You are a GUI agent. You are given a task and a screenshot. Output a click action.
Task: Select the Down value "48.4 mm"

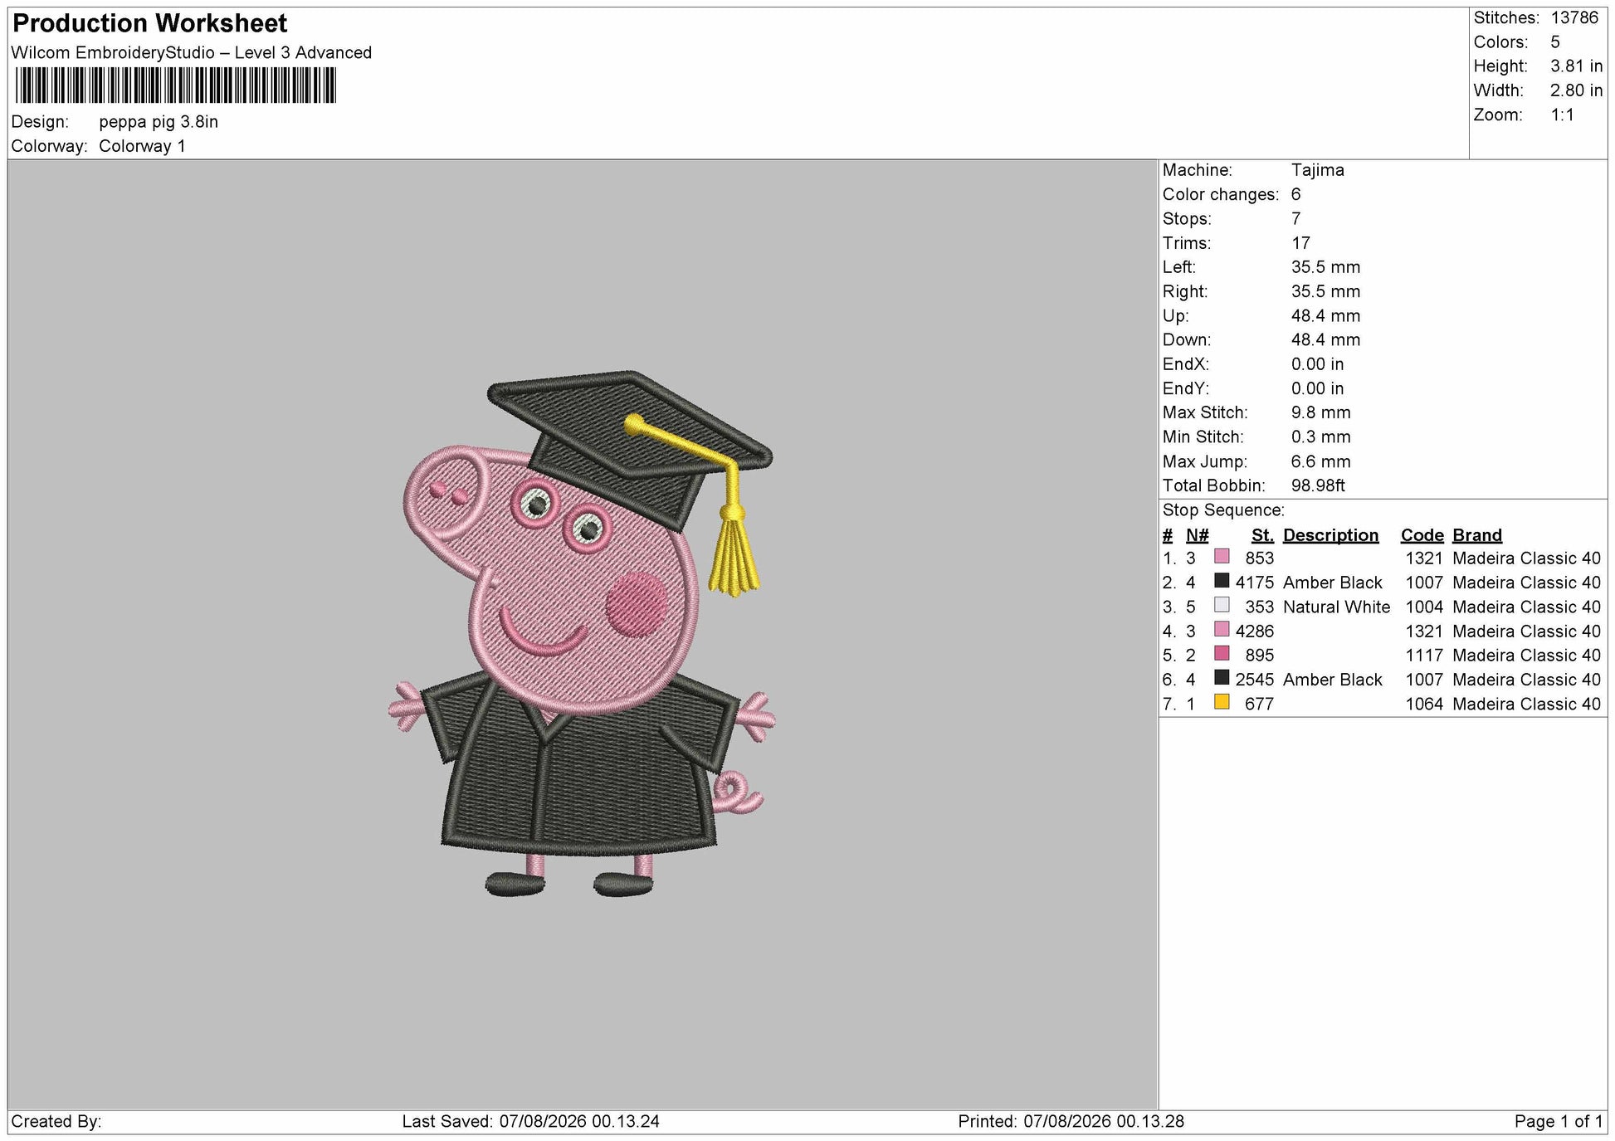click(x=1326, y=340)
